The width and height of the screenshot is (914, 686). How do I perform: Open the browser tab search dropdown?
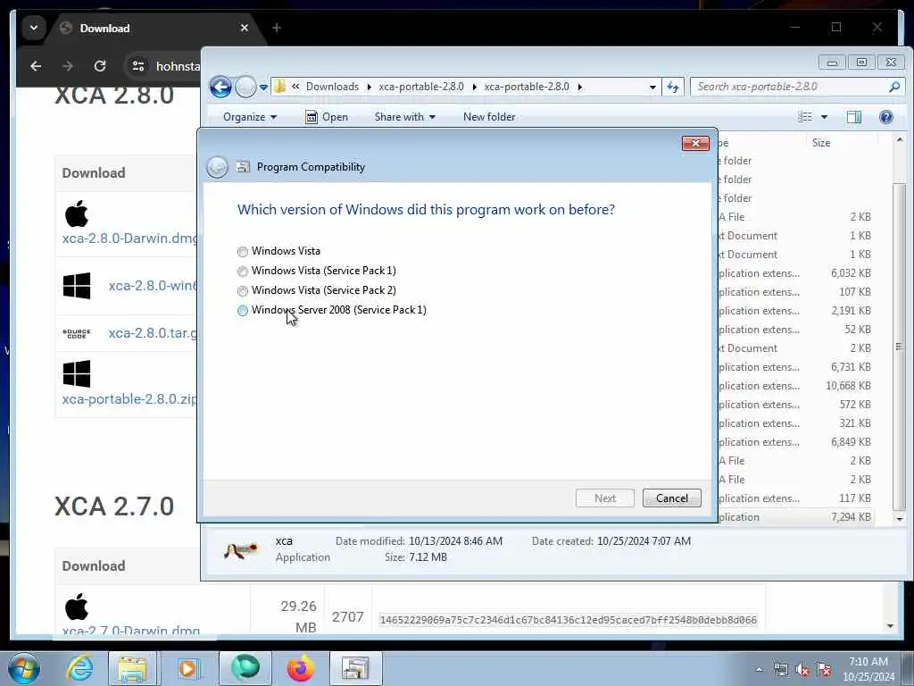[34, 28]
